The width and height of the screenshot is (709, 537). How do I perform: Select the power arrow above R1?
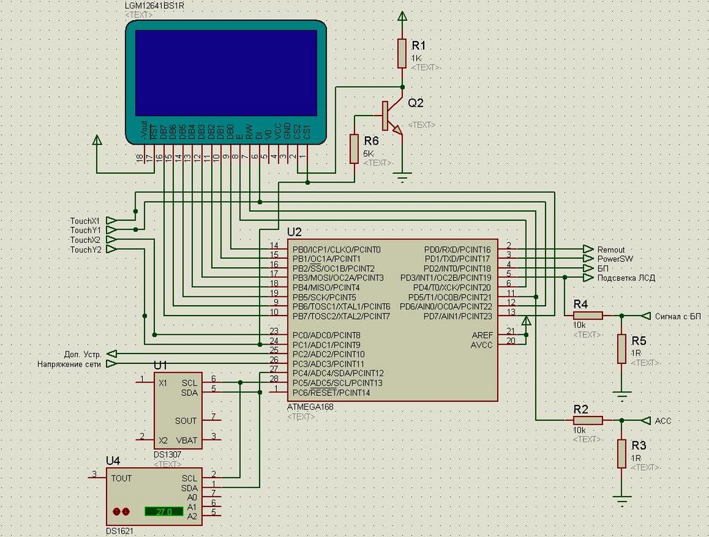coord(402,17)
